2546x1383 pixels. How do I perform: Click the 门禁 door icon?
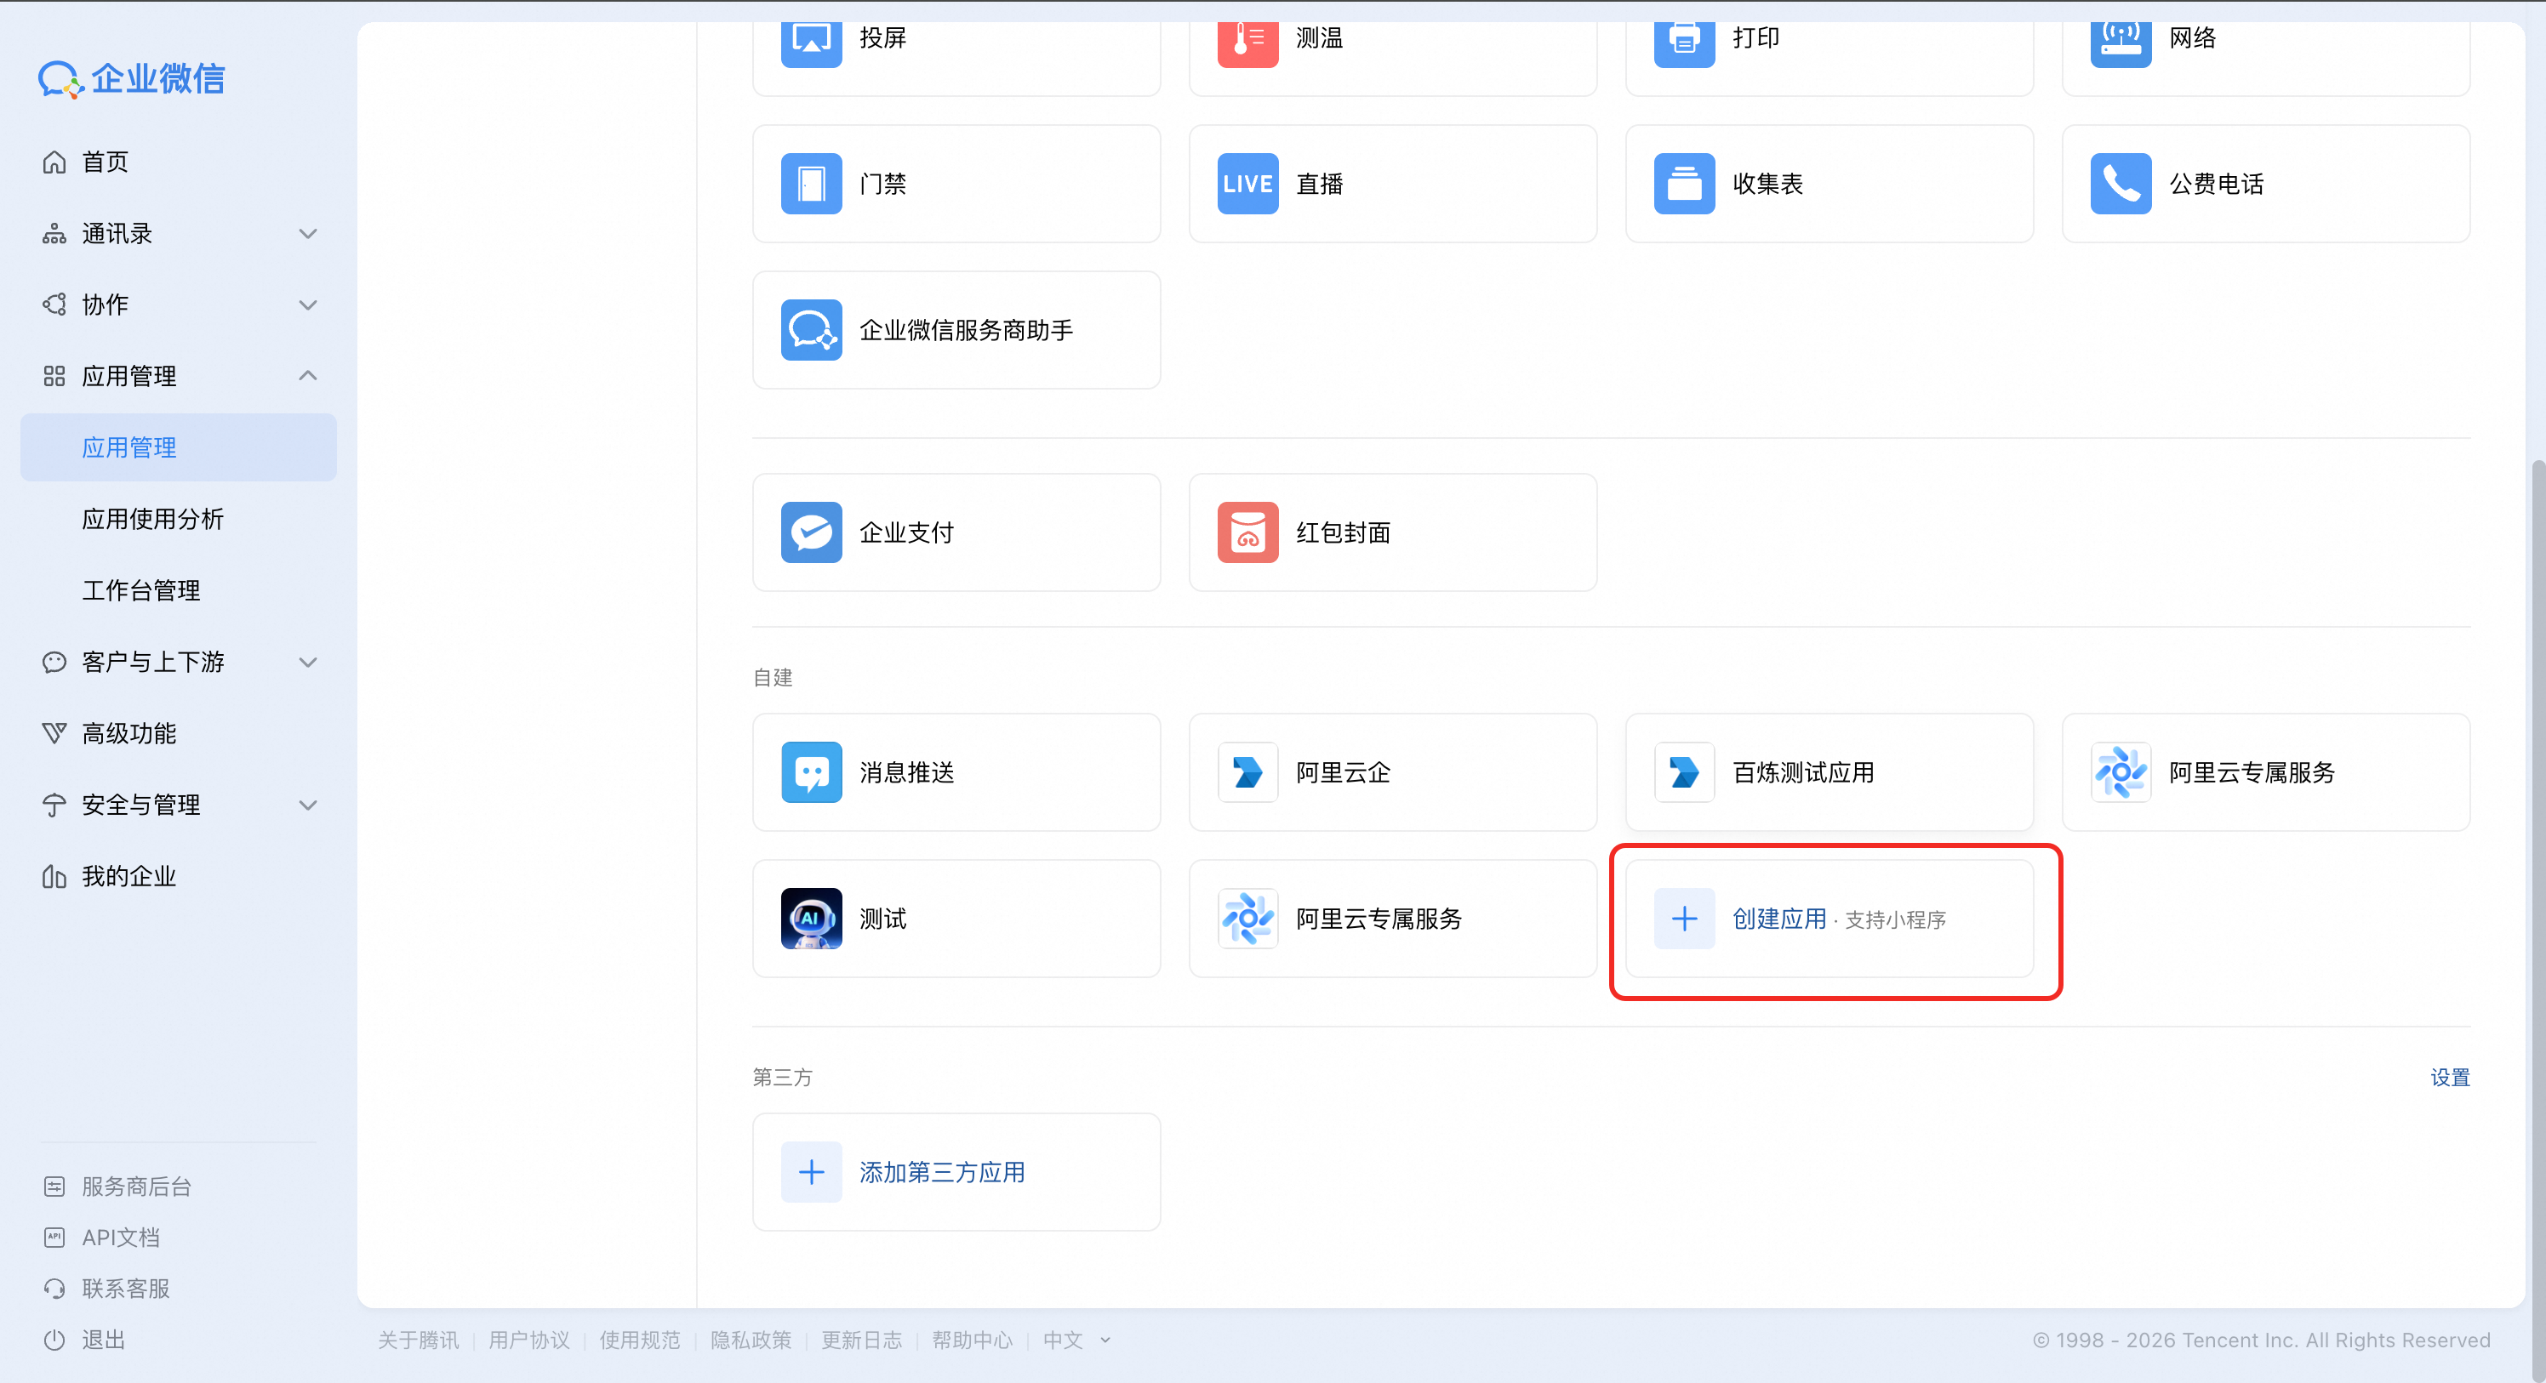[810, 184]
